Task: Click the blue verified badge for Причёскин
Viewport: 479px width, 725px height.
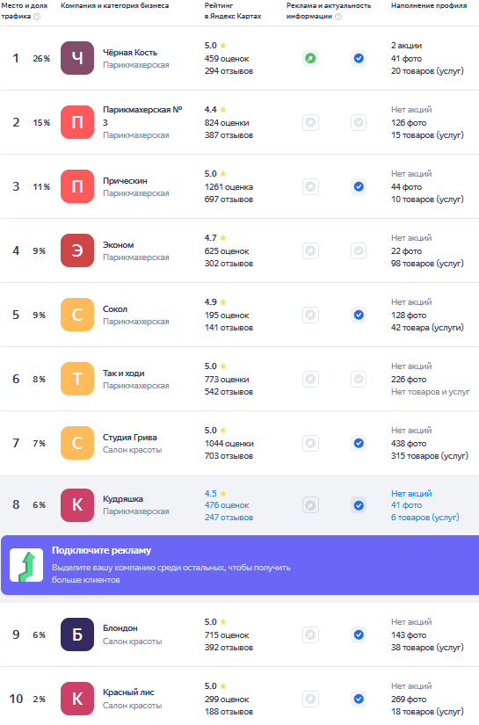Action: click(359, 187)
